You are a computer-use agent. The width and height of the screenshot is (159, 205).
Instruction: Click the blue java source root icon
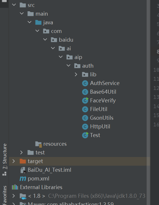pos(38,22)
